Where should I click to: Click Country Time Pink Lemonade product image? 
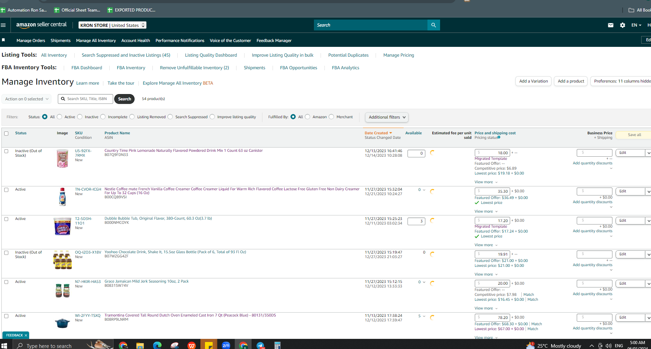click(63, 158)
